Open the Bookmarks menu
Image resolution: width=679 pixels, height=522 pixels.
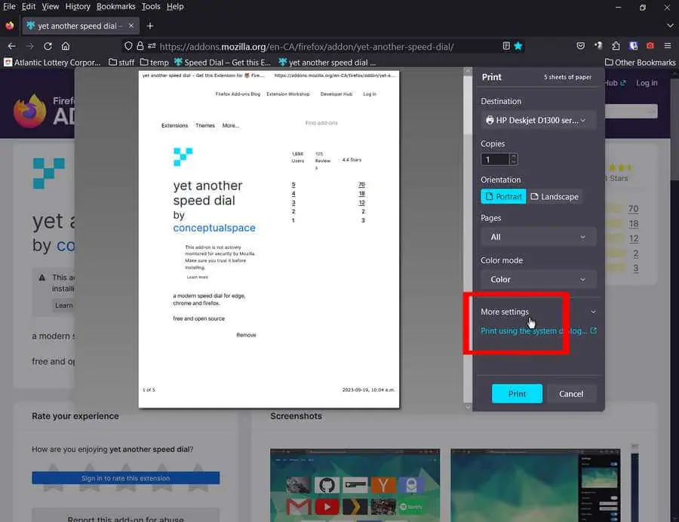tap(115, 7)
